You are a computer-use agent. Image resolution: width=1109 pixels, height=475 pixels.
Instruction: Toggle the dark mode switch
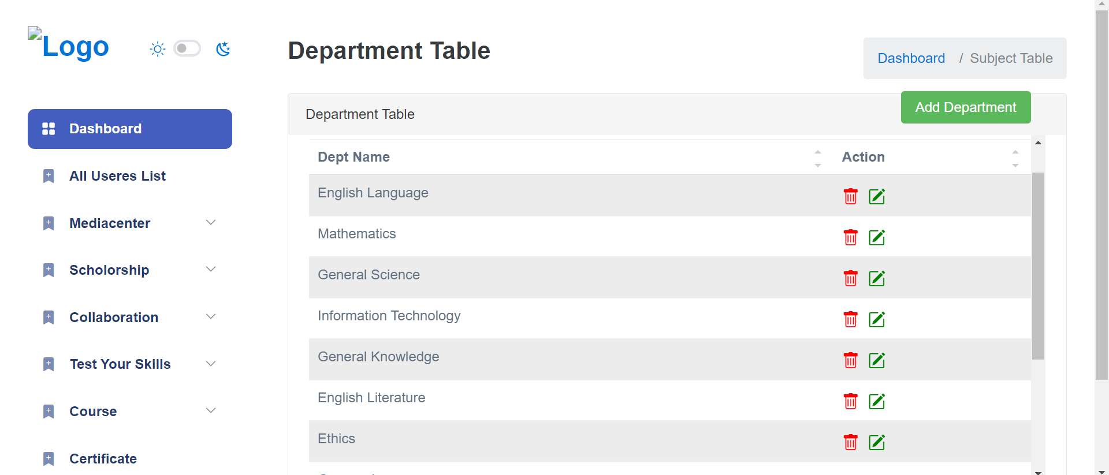[x=187, y=48]
